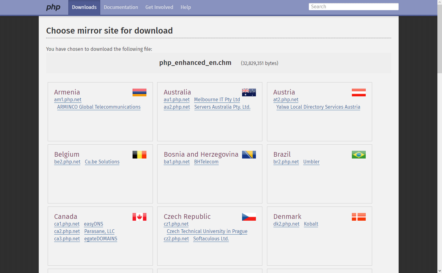Download from dk2.php.net mirror
442x273 pixels.
click(x=286, y=224)
